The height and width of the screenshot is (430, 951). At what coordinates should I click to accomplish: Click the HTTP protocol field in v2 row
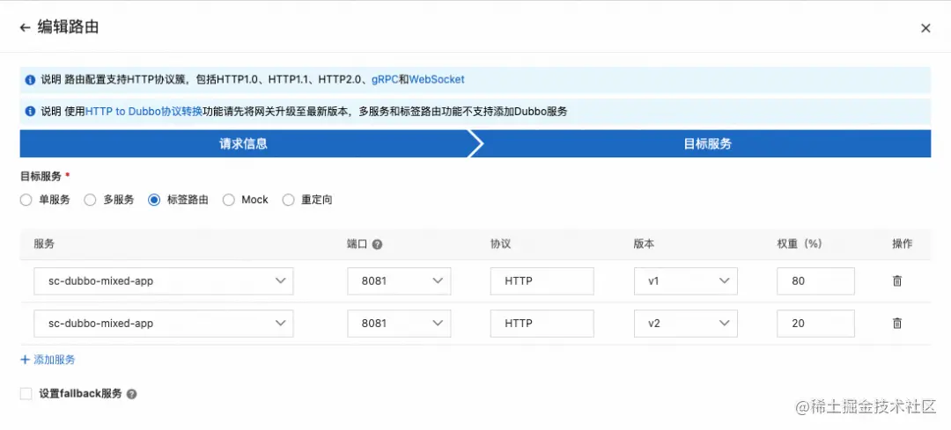[542, 324]
